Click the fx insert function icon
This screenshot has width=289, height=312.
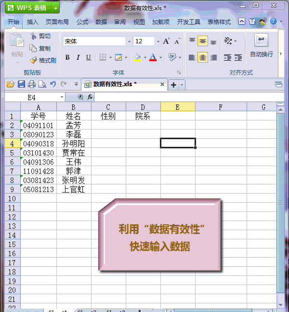tap(90, 97)
